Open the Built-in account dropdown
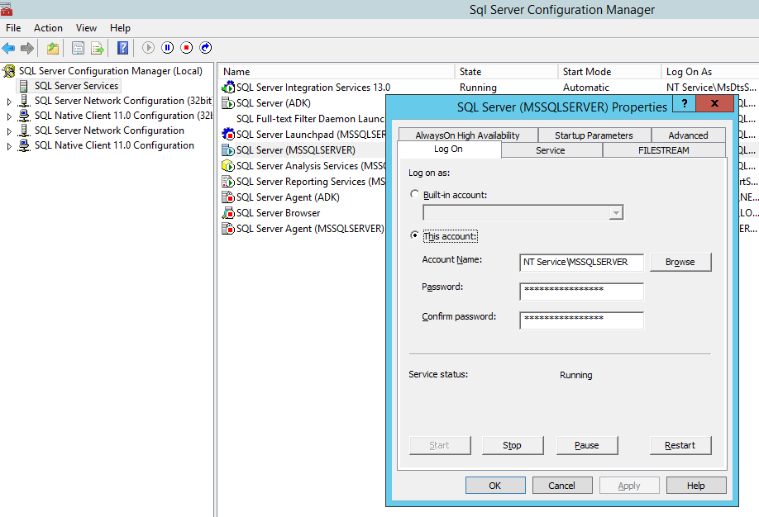The height and width of the screenshot is (517, 759). [x=616, y=213]
